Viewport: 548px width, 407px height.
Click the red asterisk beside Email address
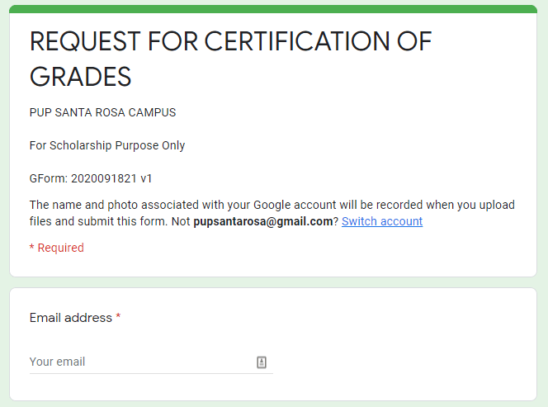(118, 318)
